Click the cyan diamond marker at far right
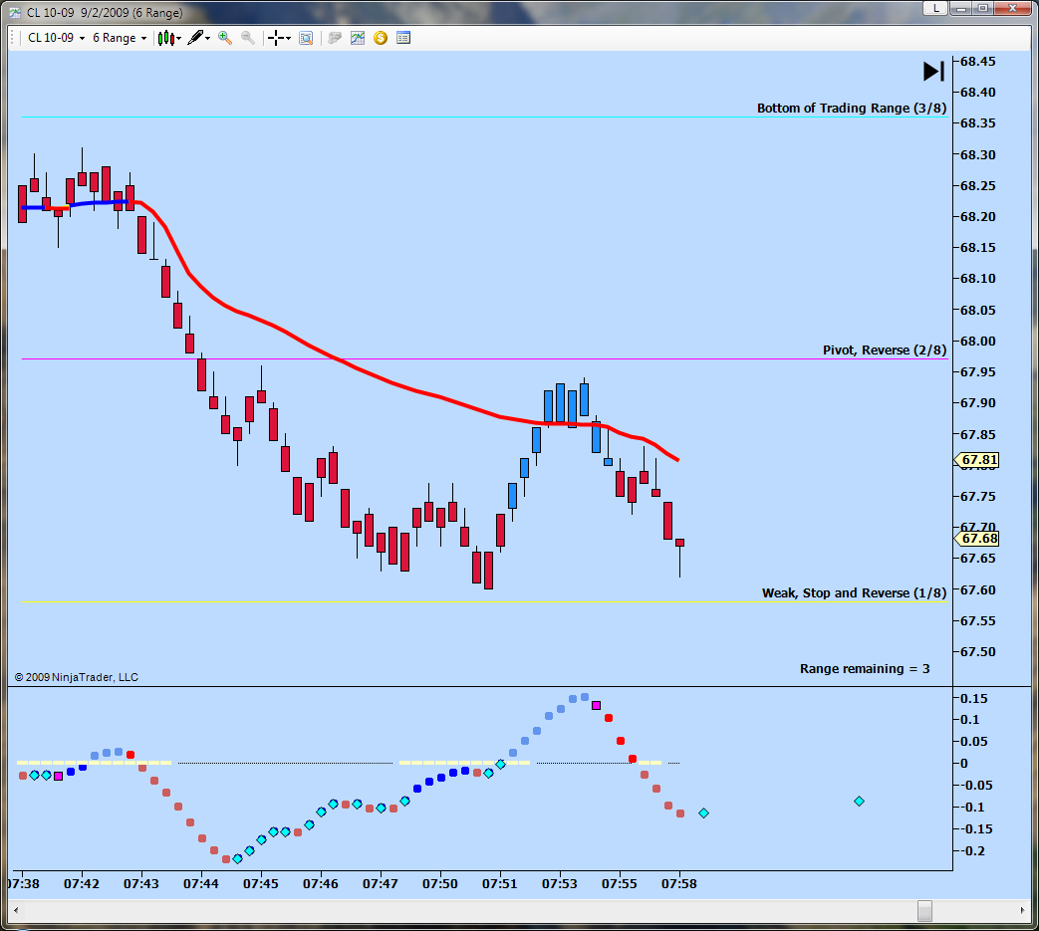This screenshot has width=1039, height=931. [x=859, y=802]
